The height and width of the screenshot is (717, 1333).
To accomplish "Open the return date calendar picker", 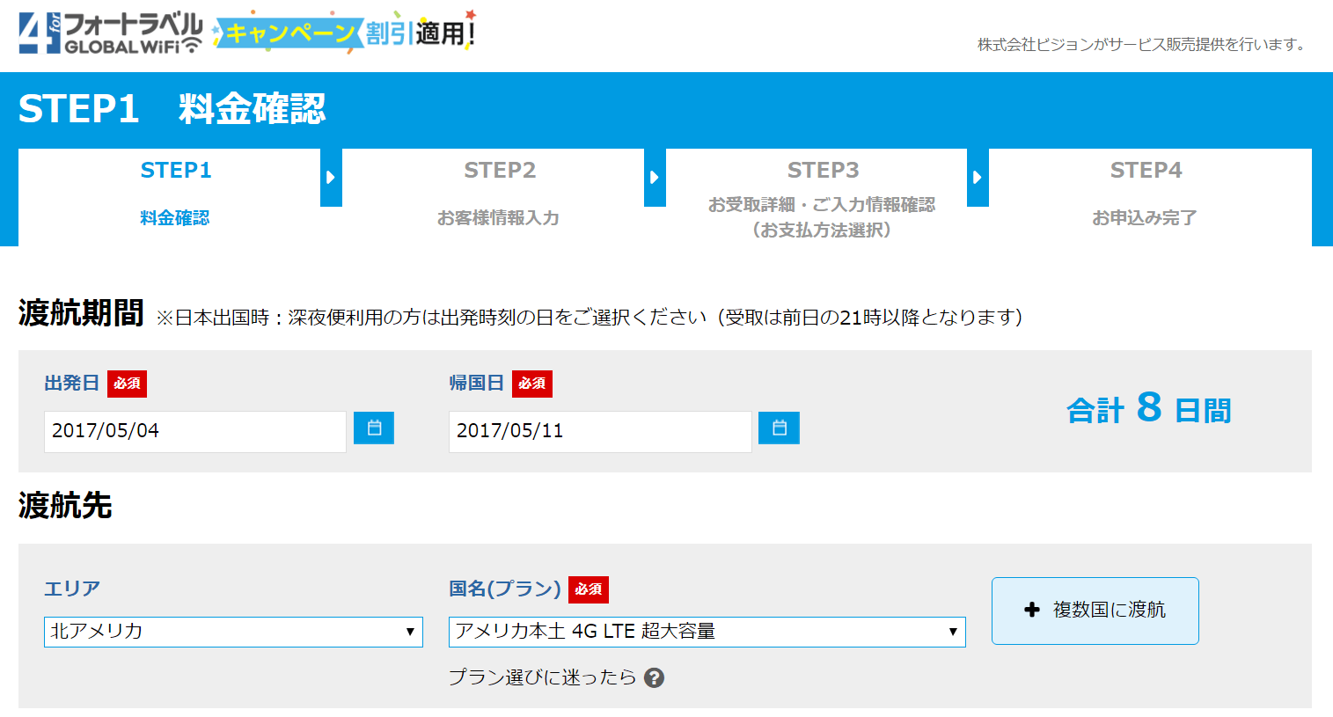I will point(779,428).
